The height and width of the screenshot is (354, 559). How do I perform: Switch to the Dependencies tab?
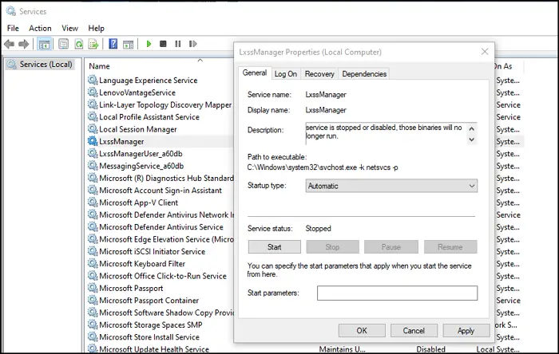[x=364, y=74]
